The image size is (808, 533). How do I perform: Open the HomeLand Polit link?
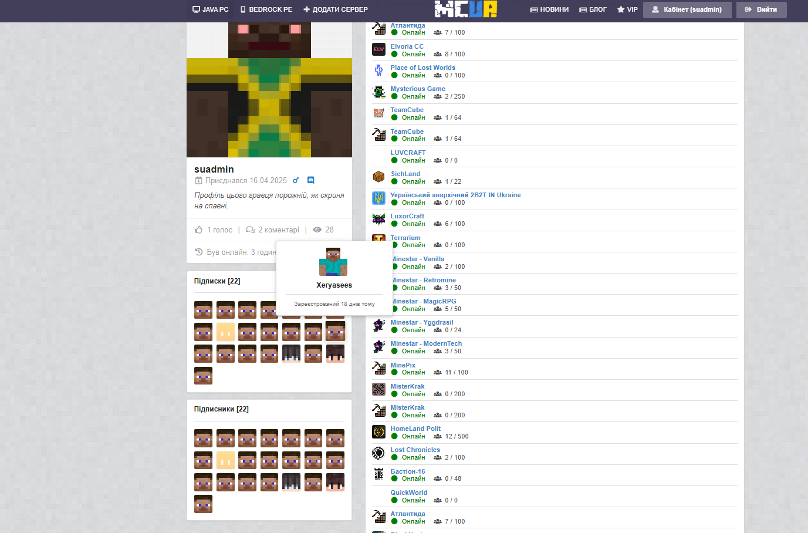pyautogui.click(x=415, y=429)
